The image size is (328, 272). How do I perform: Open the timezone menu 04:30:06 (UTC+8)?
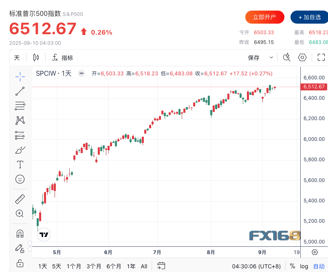click(256, 266)
